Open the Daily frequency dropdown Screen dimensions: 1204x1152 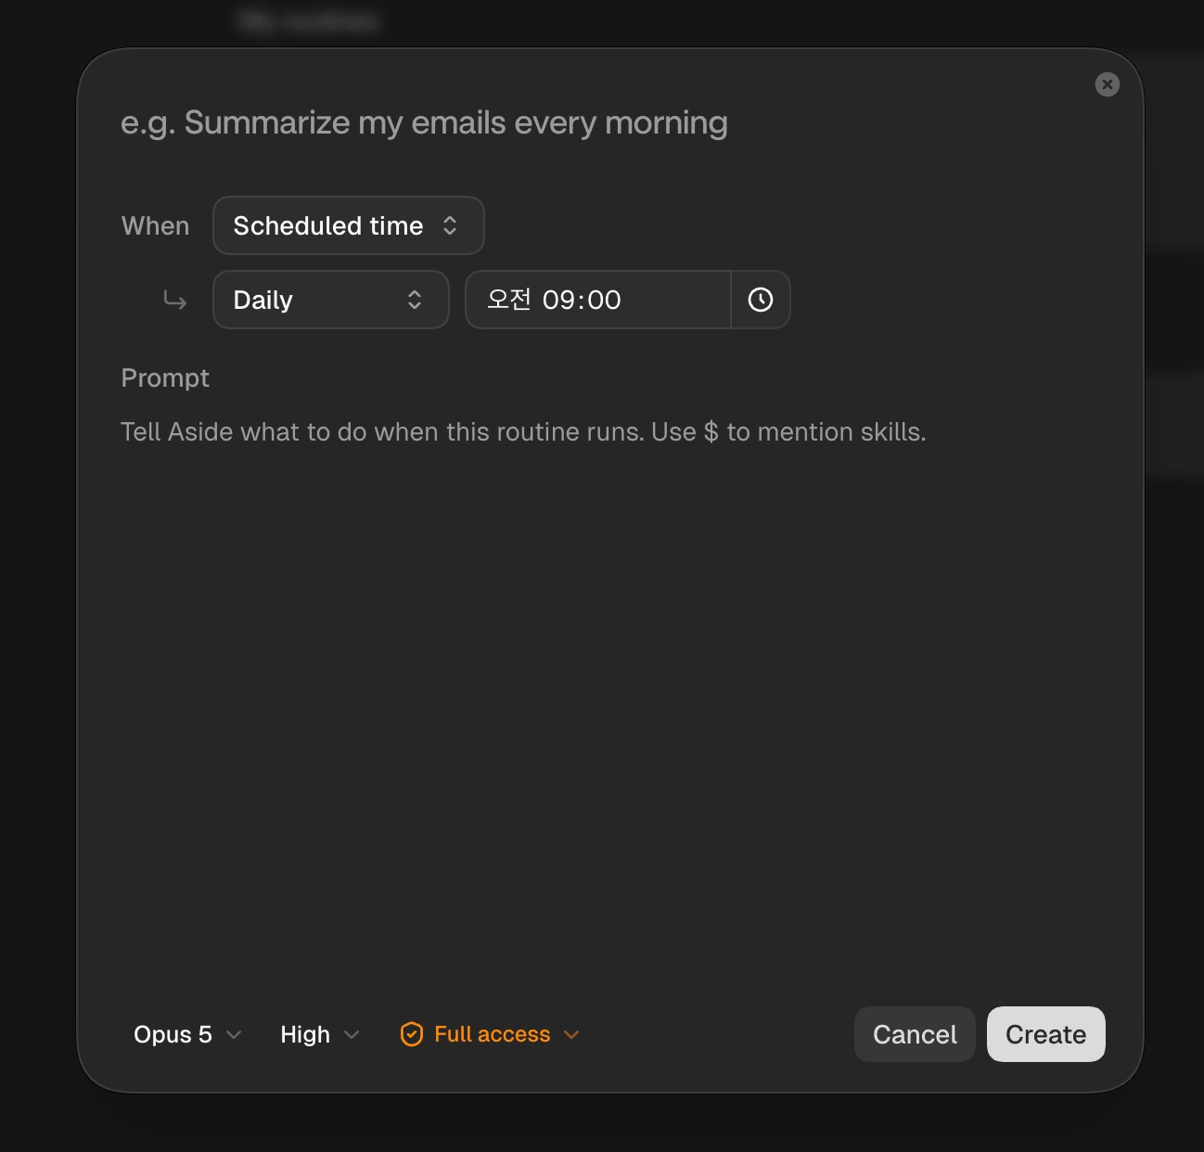coord(331,300)
